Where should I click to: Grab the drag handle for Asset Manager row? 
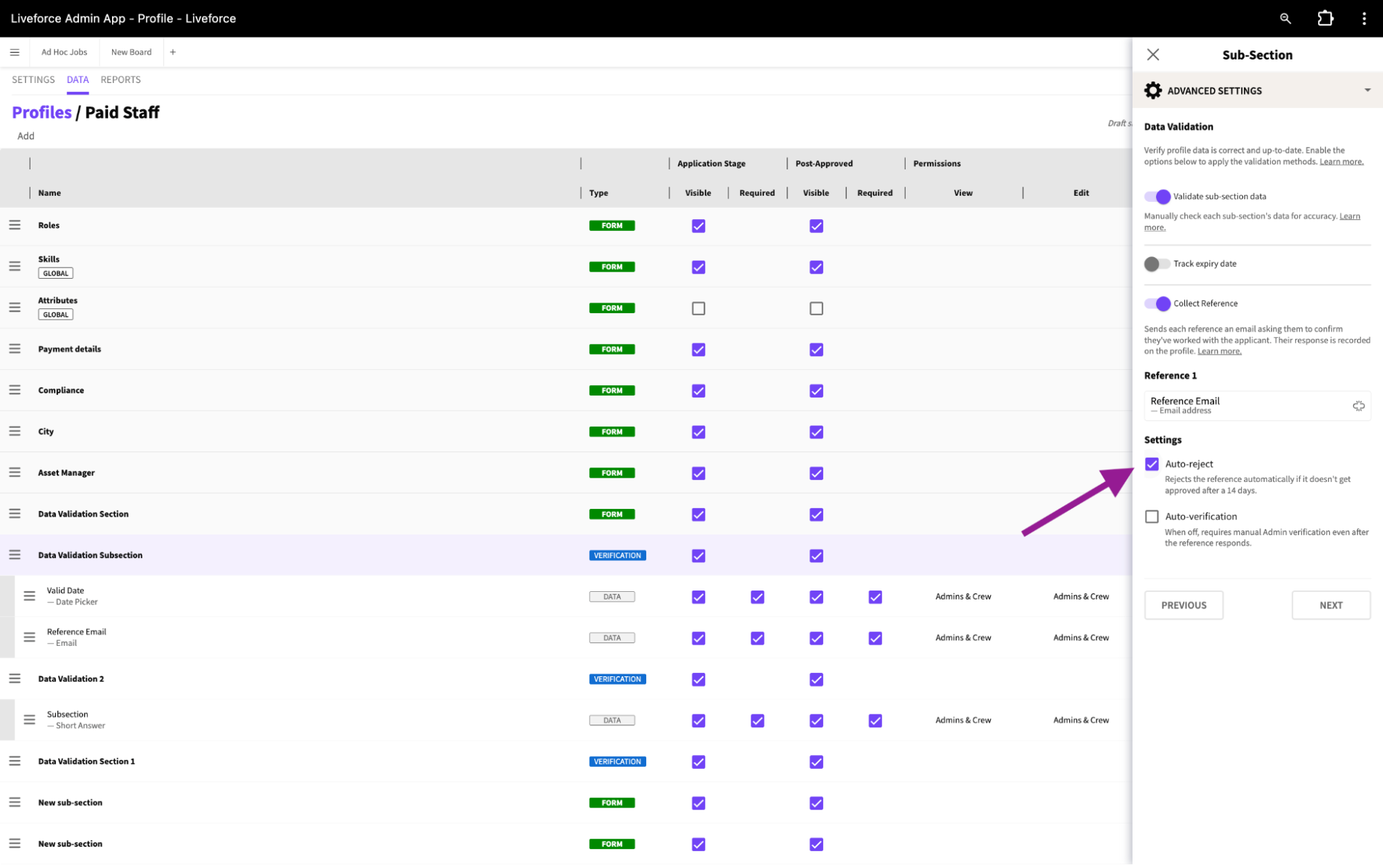click(15, 473)
